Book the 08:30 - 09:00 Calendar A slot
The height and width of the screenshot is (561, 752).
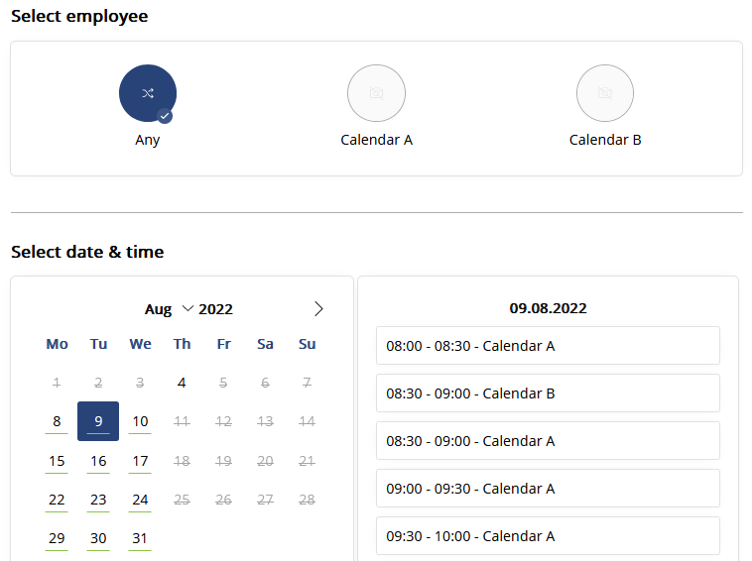(x=548, y=441)
